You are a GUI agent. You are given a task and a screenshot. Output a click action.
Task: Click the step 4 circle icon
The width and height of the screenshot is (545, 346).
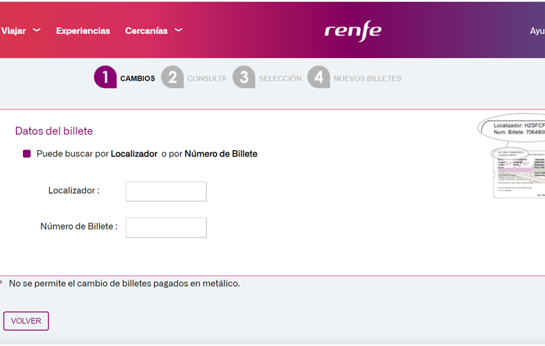pos(319,78)
